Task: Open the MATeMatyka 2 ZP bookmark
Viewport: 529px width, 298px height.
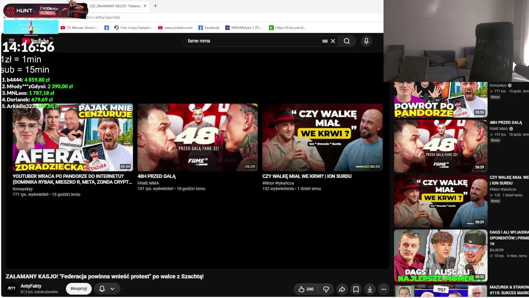Action: click(243, 28)
